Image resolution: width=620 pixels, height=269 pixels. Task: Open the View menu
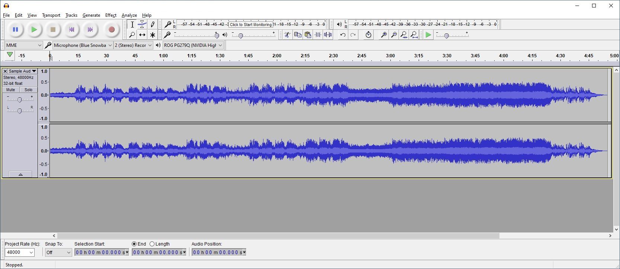pos(32,15)
